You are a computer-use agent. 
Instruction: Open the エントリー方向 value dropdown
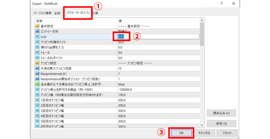coord(158,31)
